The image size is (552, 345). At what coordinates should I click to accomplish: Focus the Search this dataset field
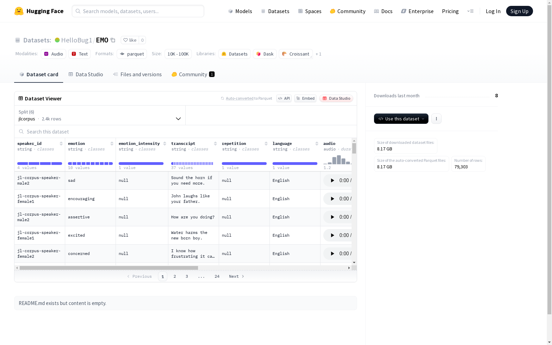point(186,132)
